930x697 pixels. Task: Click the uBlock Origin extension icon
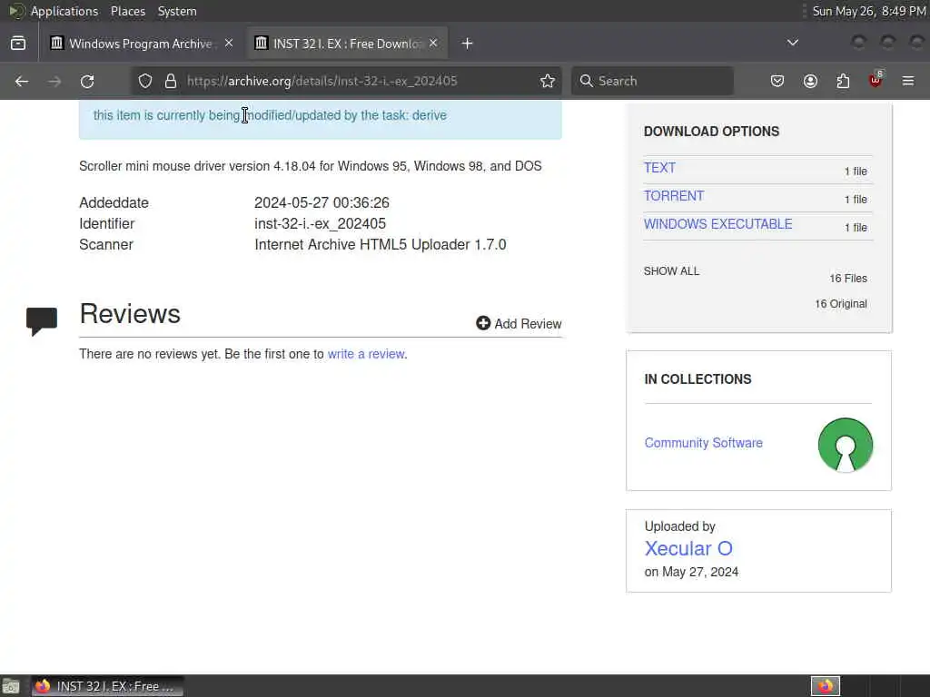[876, 80]
